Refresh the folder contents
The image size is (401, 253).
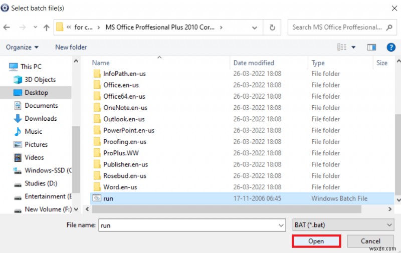272,28
